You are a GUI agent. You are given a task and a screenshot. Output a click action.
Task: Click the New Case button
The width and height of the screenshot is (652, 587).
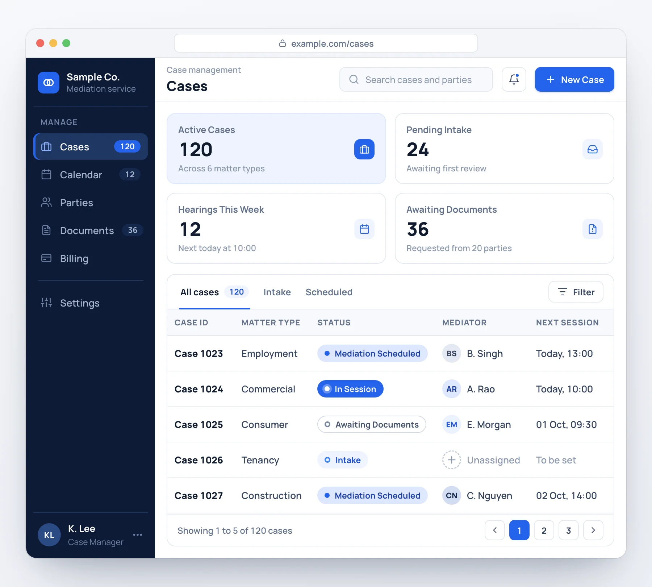pos(574,79)
